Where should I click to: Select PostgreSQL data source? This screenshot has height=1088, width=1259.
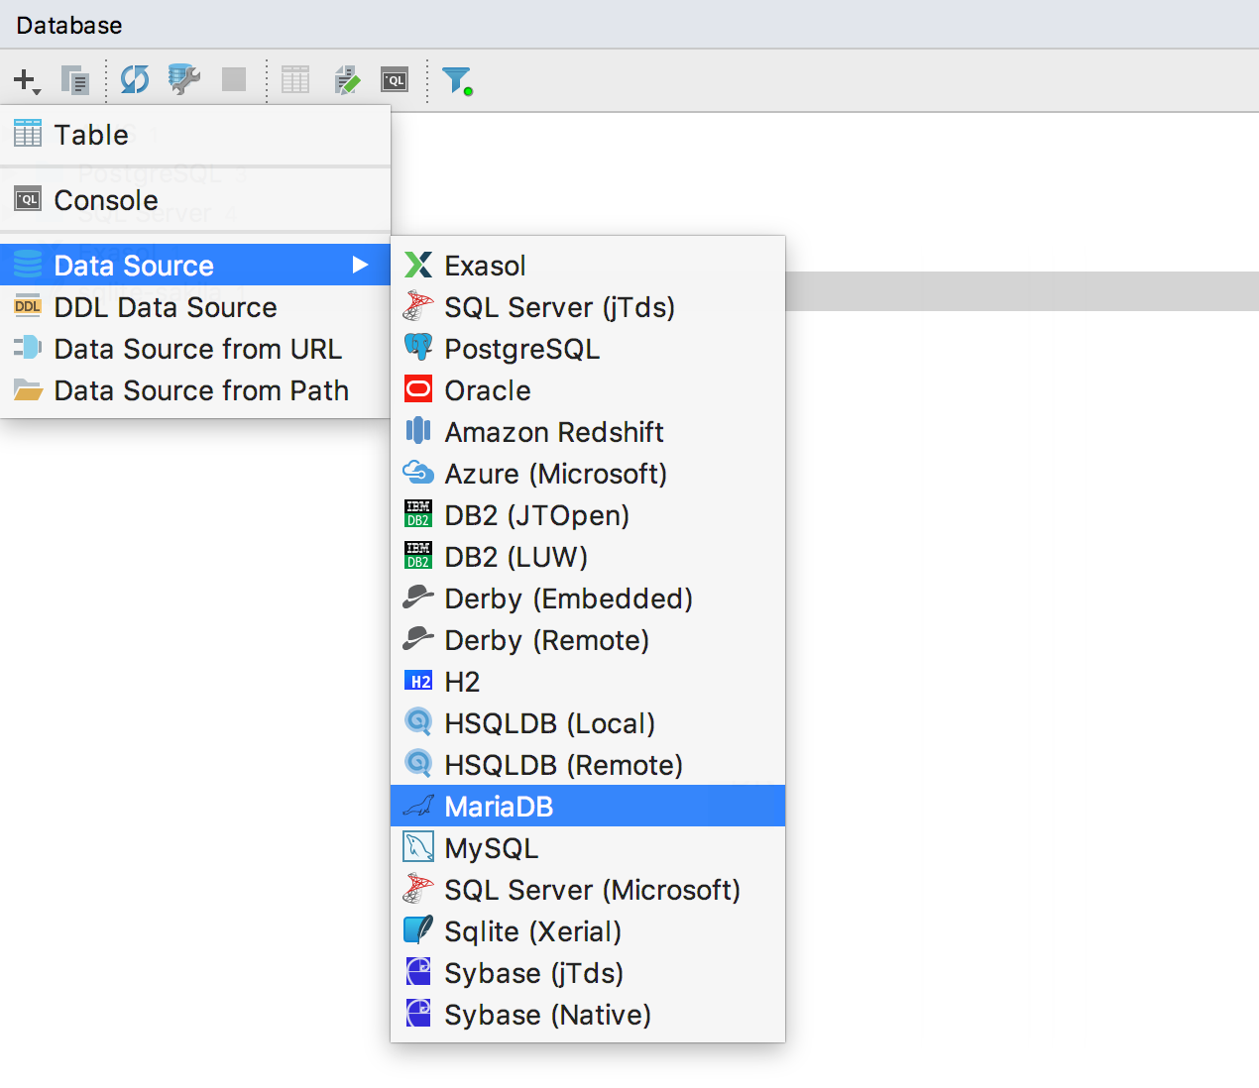point(588,349)
